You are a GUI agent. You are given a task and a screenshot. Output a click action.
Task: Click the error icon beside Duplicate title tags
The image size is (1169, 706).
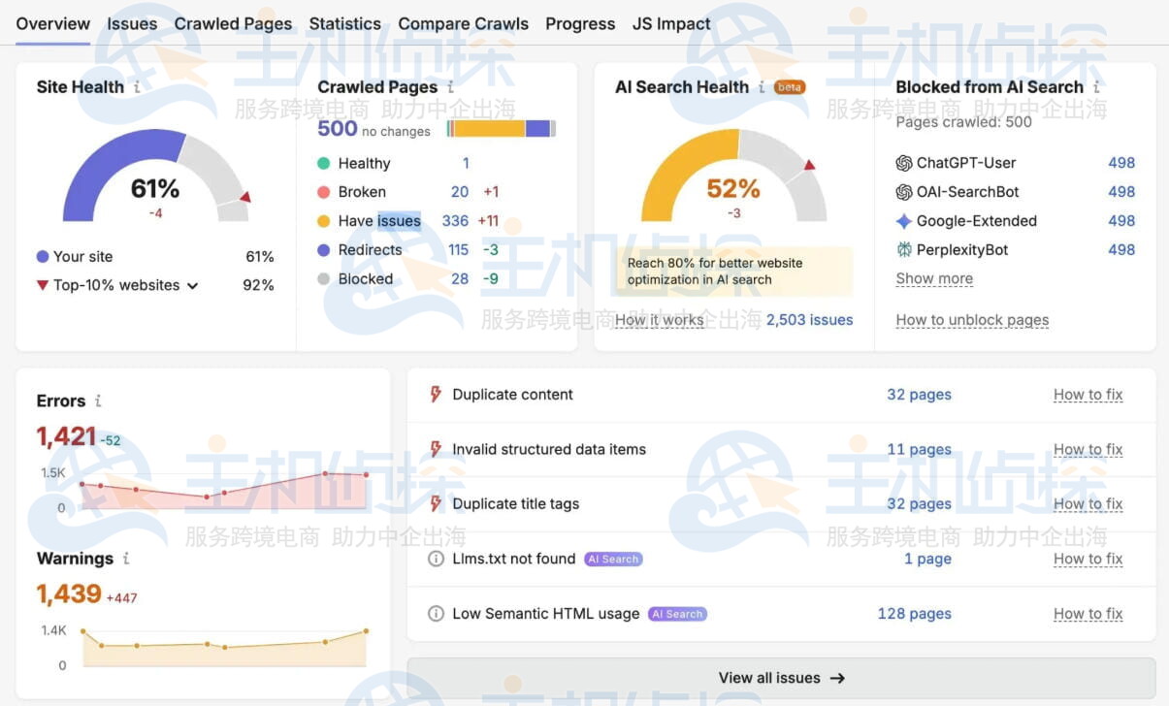pos(436,504)
